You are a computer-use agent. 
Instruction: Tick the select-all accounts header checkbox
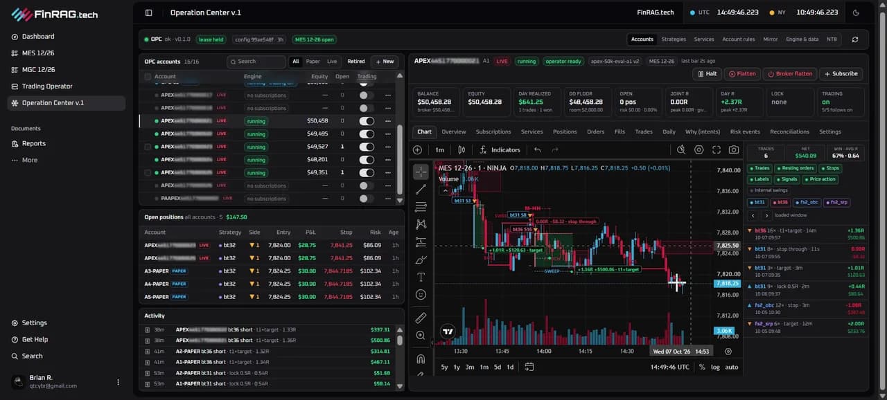pos(148,77)
